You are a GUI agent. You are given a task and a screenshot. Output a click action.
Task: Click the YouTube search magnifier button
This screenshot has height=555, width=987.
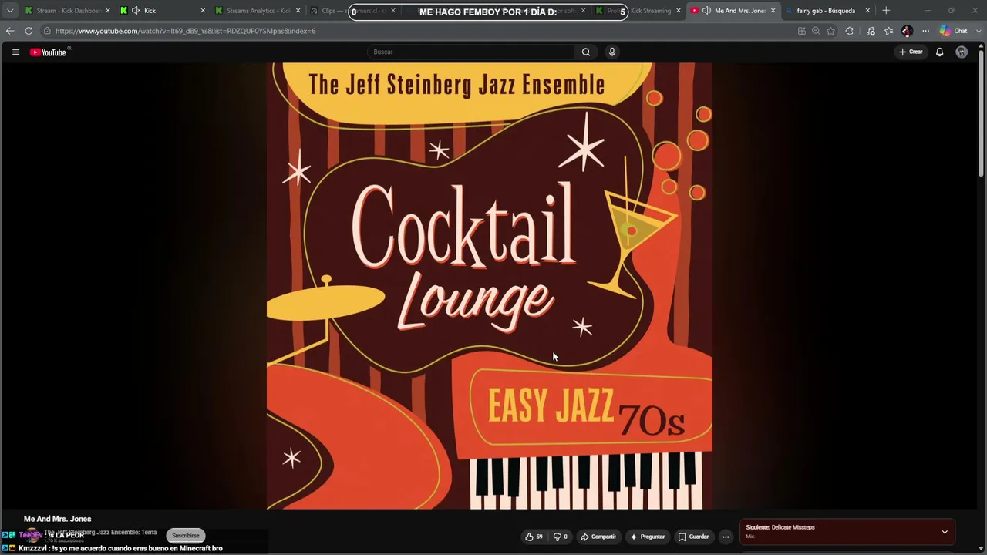tap(586, 52)
